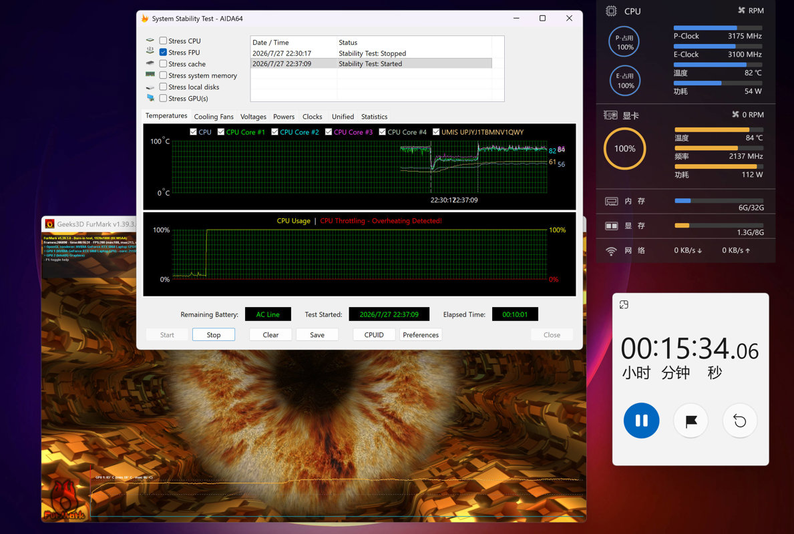Click the Elapsed Time value field
This screenshot has width=794, height=534.
point(515,314)
